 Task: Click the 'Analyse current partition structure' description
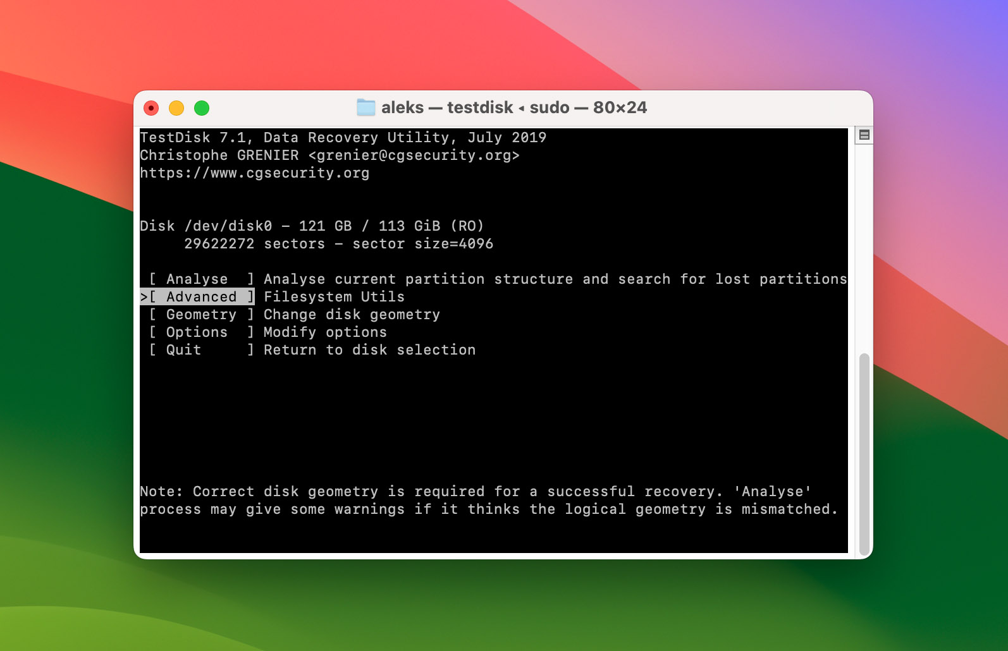point(555,279)
